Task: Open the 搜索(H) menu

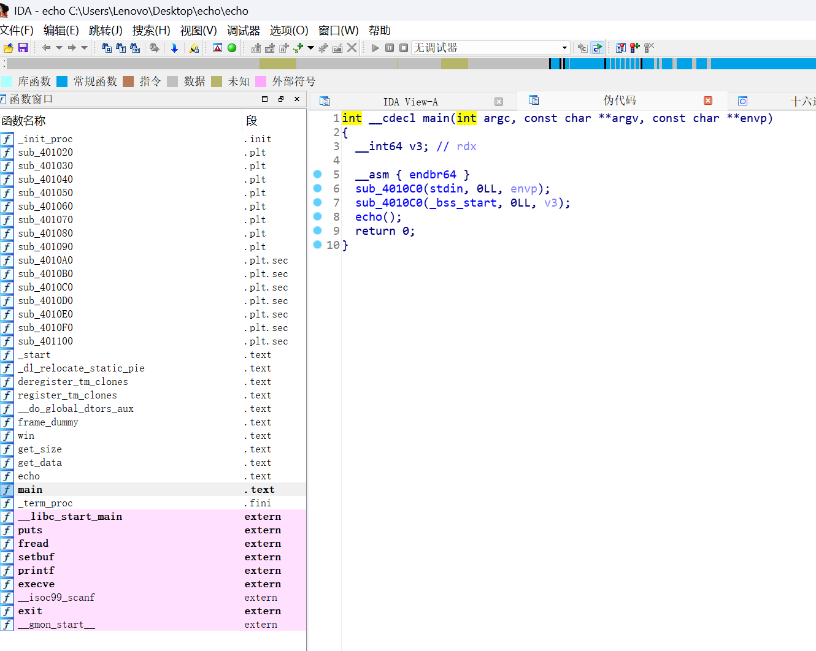Action: [x=151, y=31]
